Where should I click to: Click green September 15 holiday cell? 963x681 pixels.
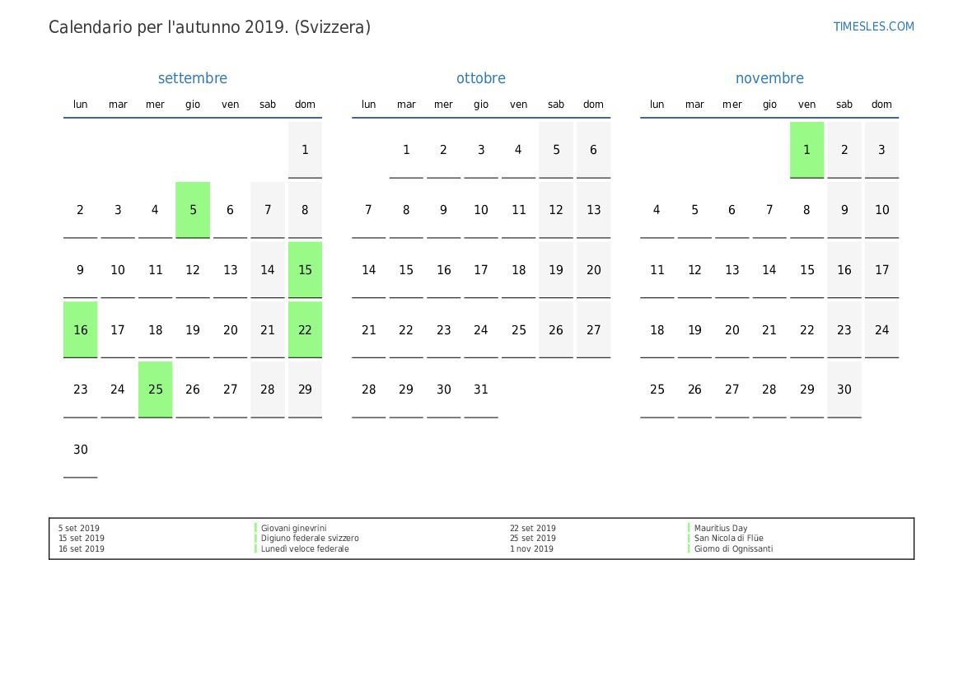click(305, 270)
